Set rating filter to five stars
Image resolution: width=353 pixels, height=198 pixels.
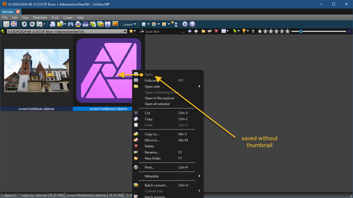(x=287, y=31)
